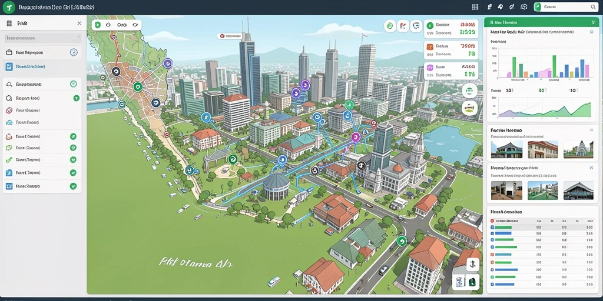
Task: Click the round red flag button above the map
Action: point(403,26)
